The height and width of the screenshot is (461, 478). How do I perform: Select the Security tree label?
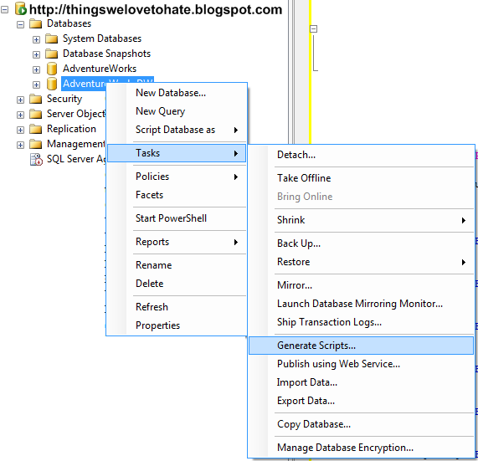click(x=64, y=99)
